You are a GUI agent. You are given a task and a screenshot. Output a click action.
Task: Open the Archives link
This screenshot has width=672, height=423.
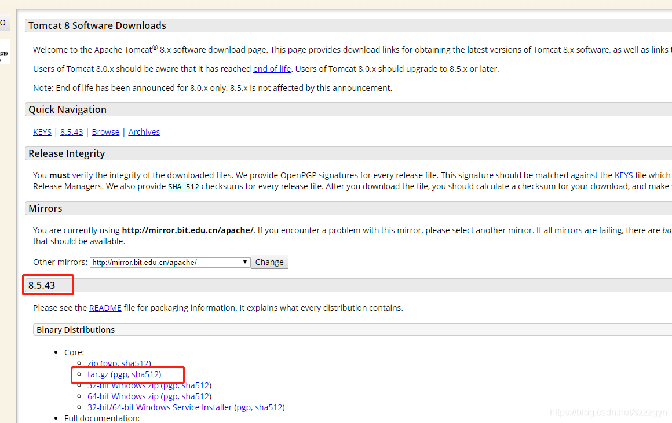(x=144, y=132)
